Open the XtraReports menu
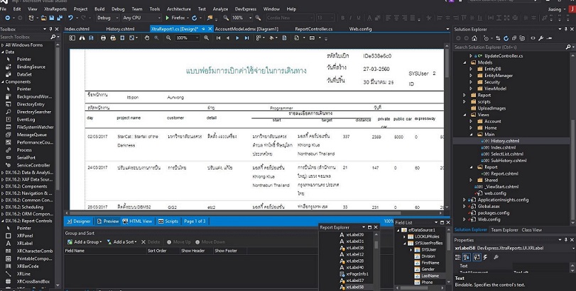Screen dimensions: 576x291 click(x=55, y=8)
